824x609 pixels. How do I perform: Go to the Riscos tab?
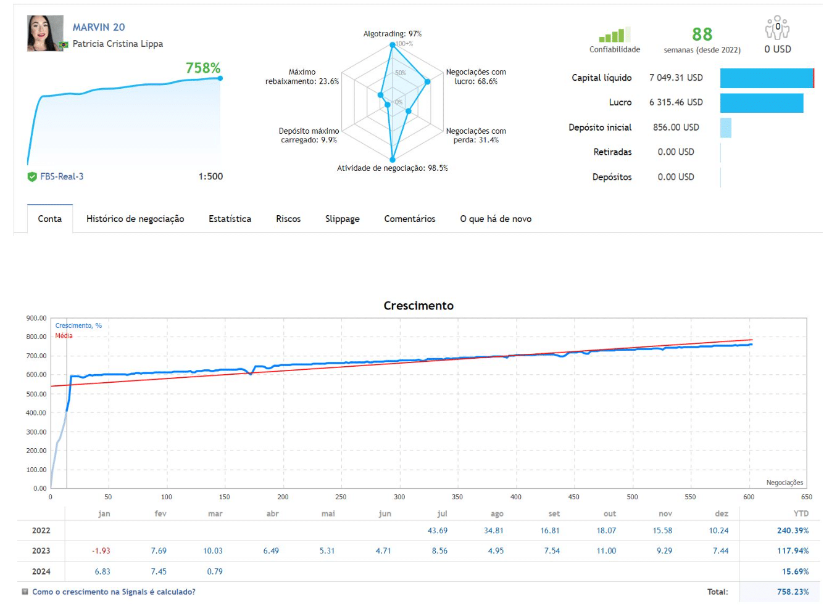coord(288,219)
